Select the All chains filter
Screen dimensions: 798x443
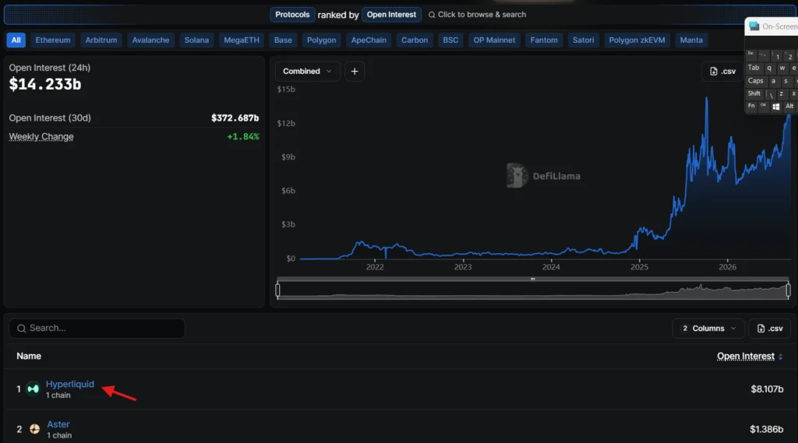click(x=16, y=40)
